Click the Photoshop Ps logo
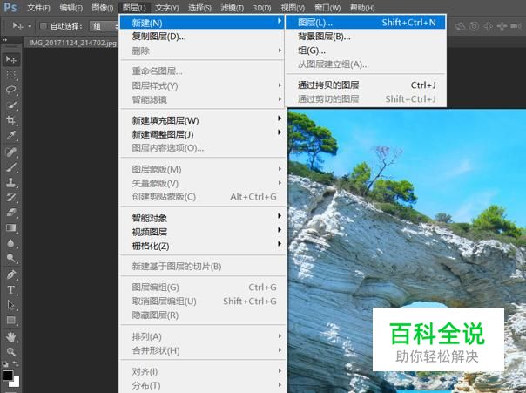 click(x=10, y=7)
